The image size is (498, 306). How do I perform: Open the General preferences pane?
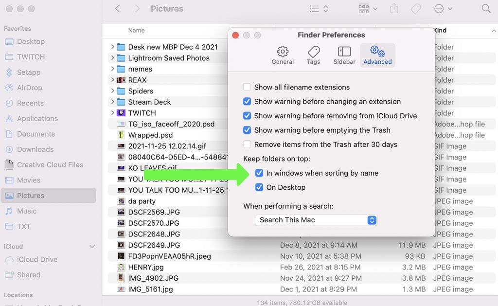coord(283,54)
